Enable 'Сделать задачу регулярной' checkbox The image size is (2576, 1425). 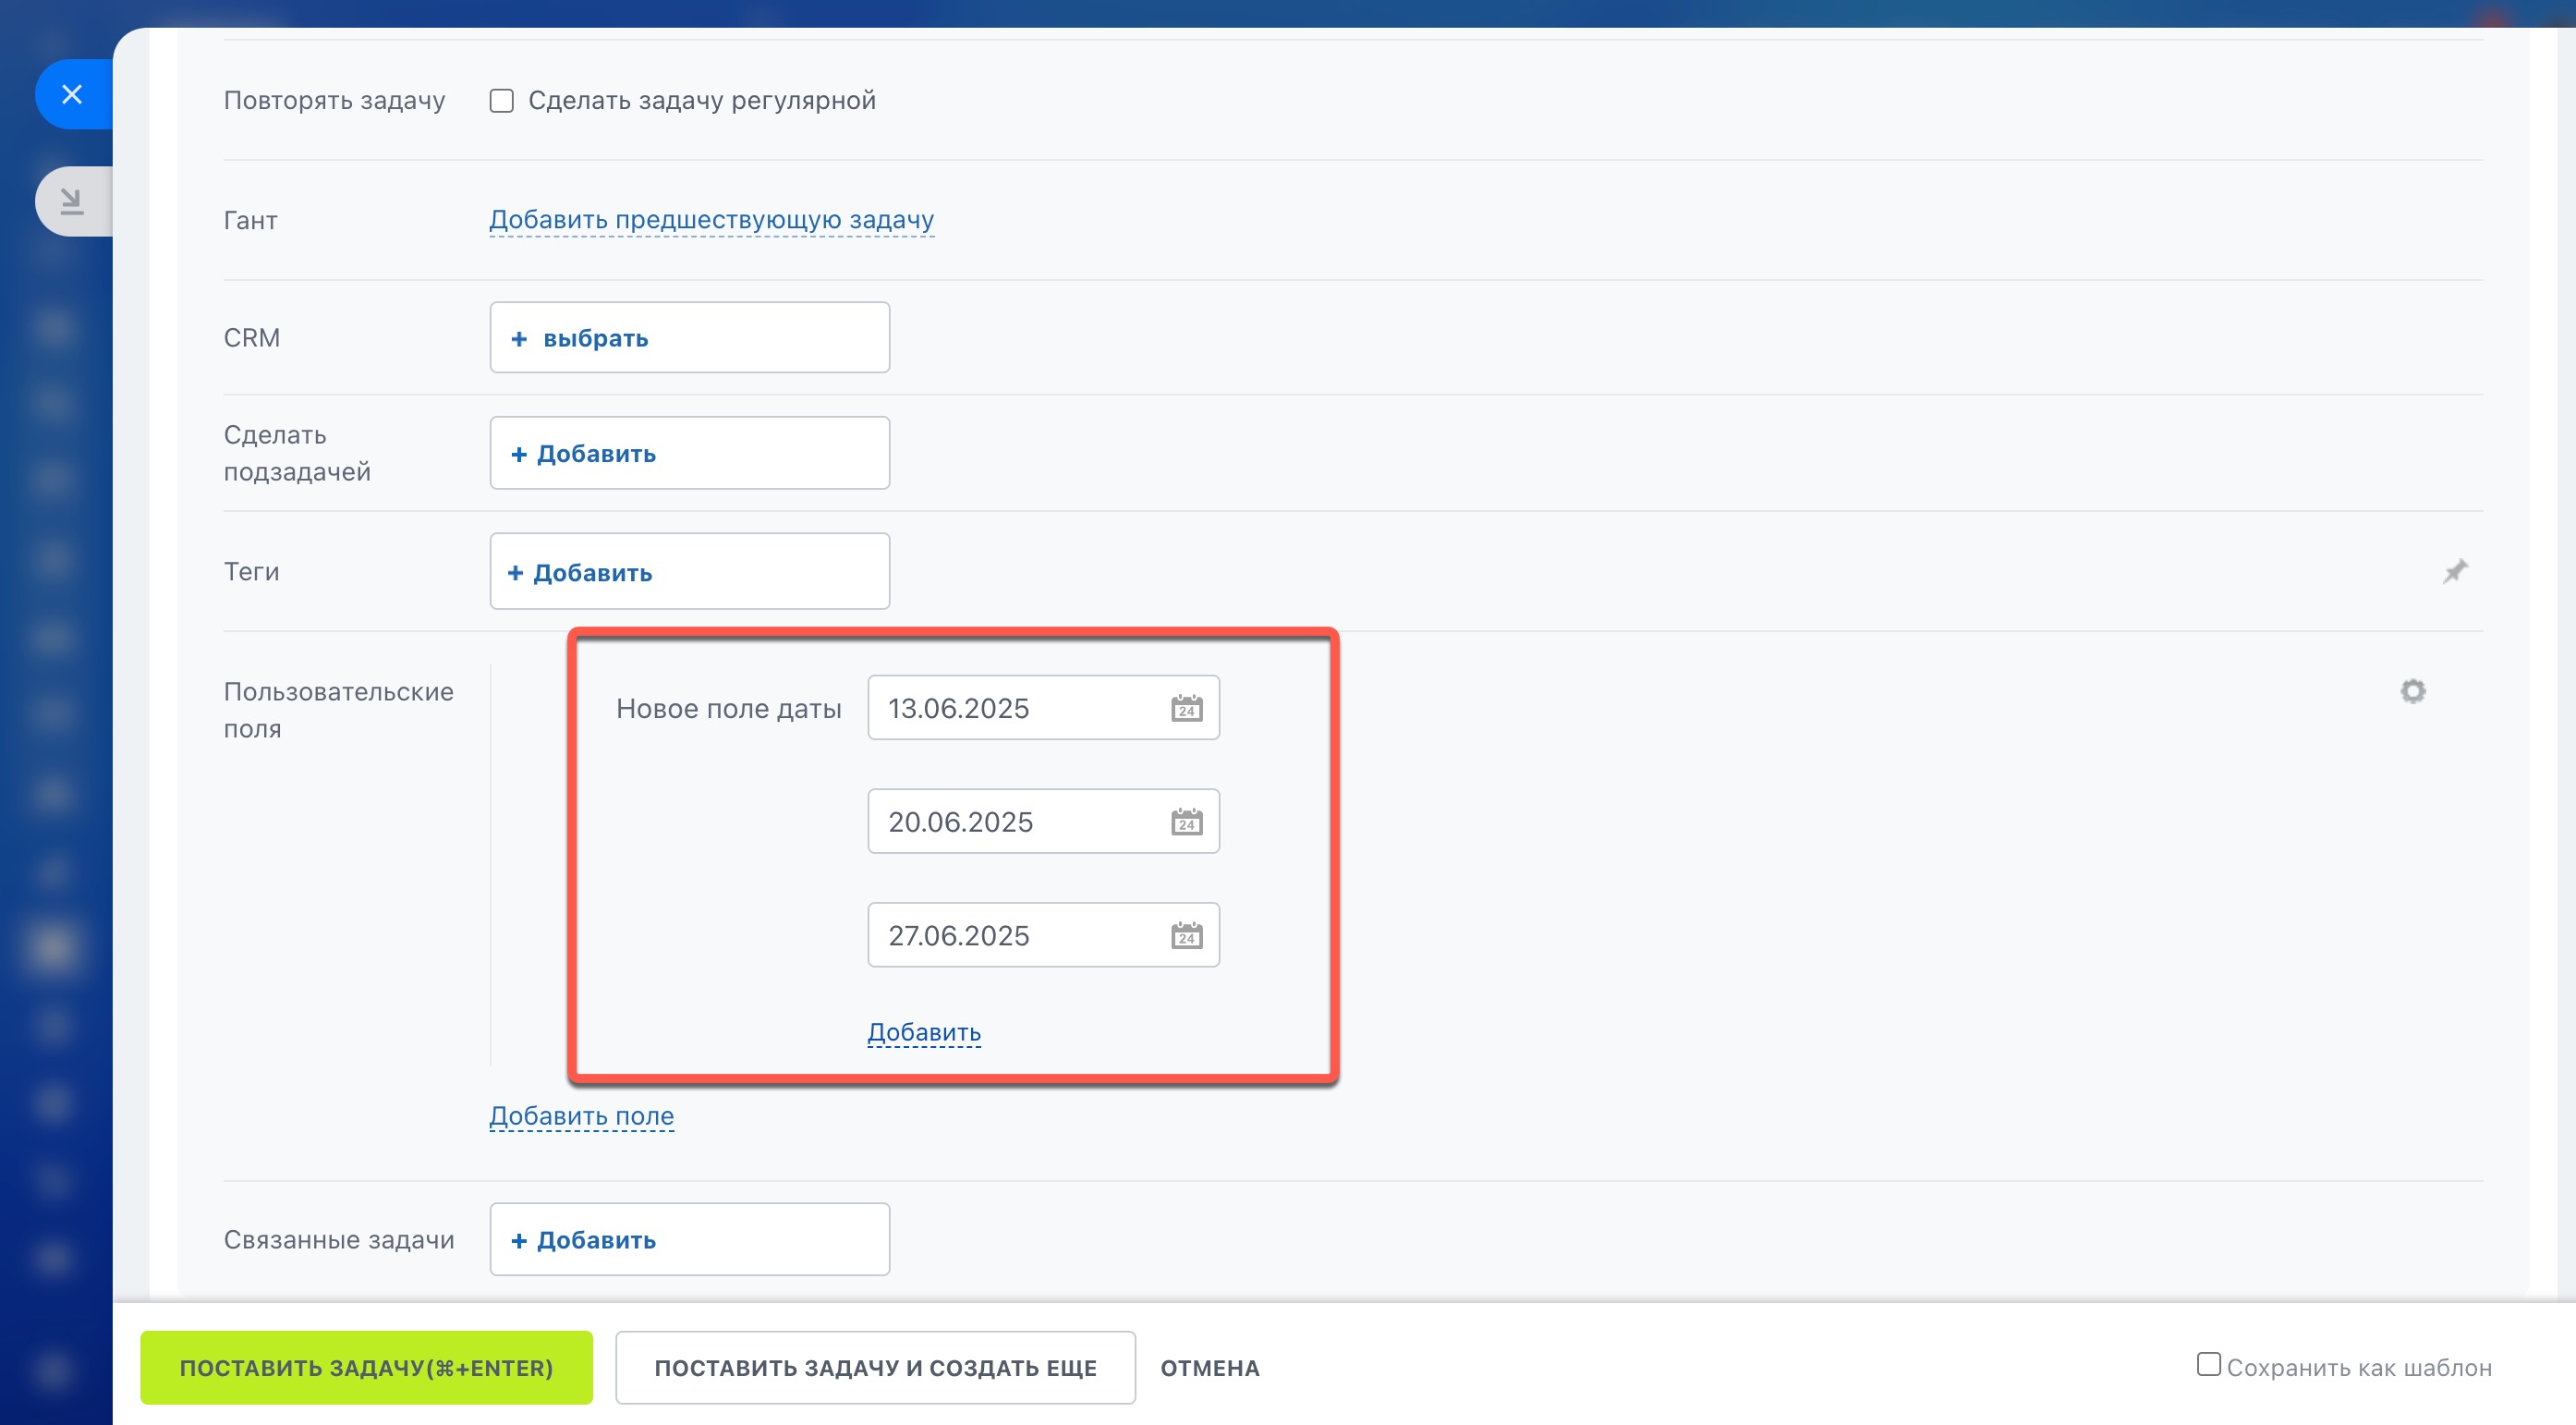(x=502, y=101)
